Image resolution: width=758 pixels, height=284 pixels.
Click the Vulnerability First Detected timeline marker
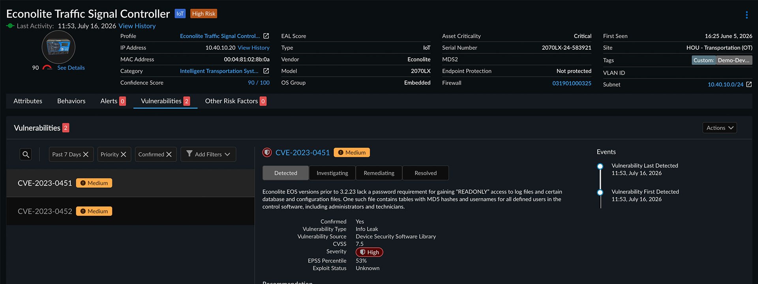(x=600, y=192)
